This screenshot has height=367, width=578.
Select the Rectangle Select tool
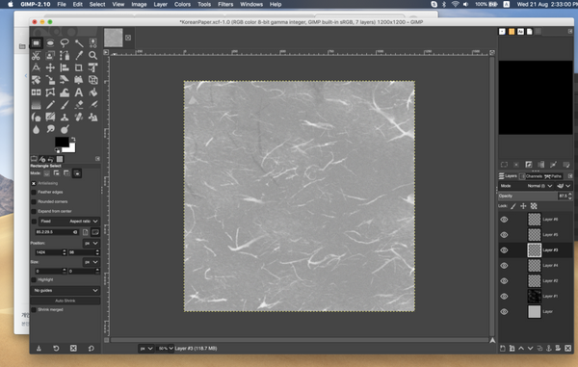pyautogui.click(x=37, y=43)
